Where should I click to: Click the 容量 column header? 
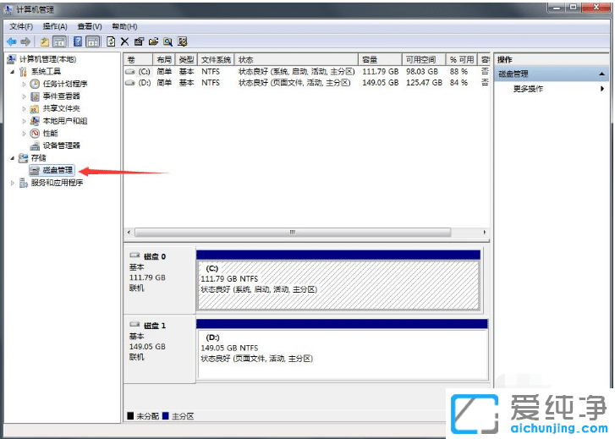coord(370,60)
